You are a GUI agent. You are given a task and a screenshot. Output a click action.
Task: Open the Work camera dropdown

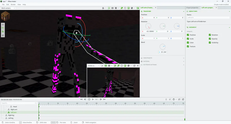click(8, 8)
